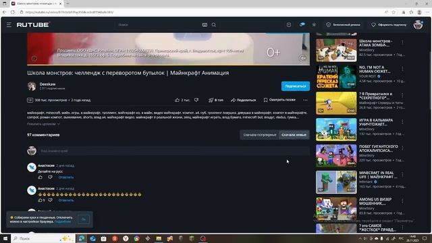This screenshot has height=243, width=432.
Task: Click the subscription offer button with heart
Action: pyautogui.click(x=389, y=25)
